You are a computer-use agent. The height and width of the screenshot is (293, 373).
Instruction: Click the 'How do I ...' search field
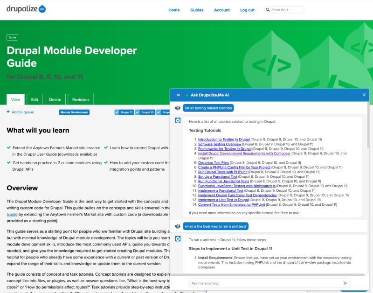284,10
